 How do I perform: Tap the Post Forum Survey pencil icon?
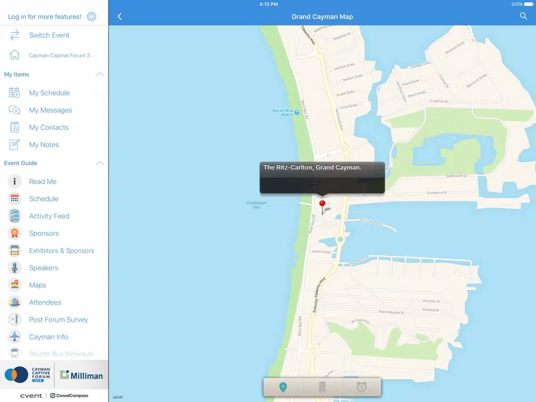click(14, 319)
